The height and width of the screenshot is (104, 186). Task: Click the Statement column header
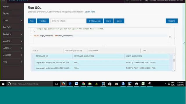[94, 51]
